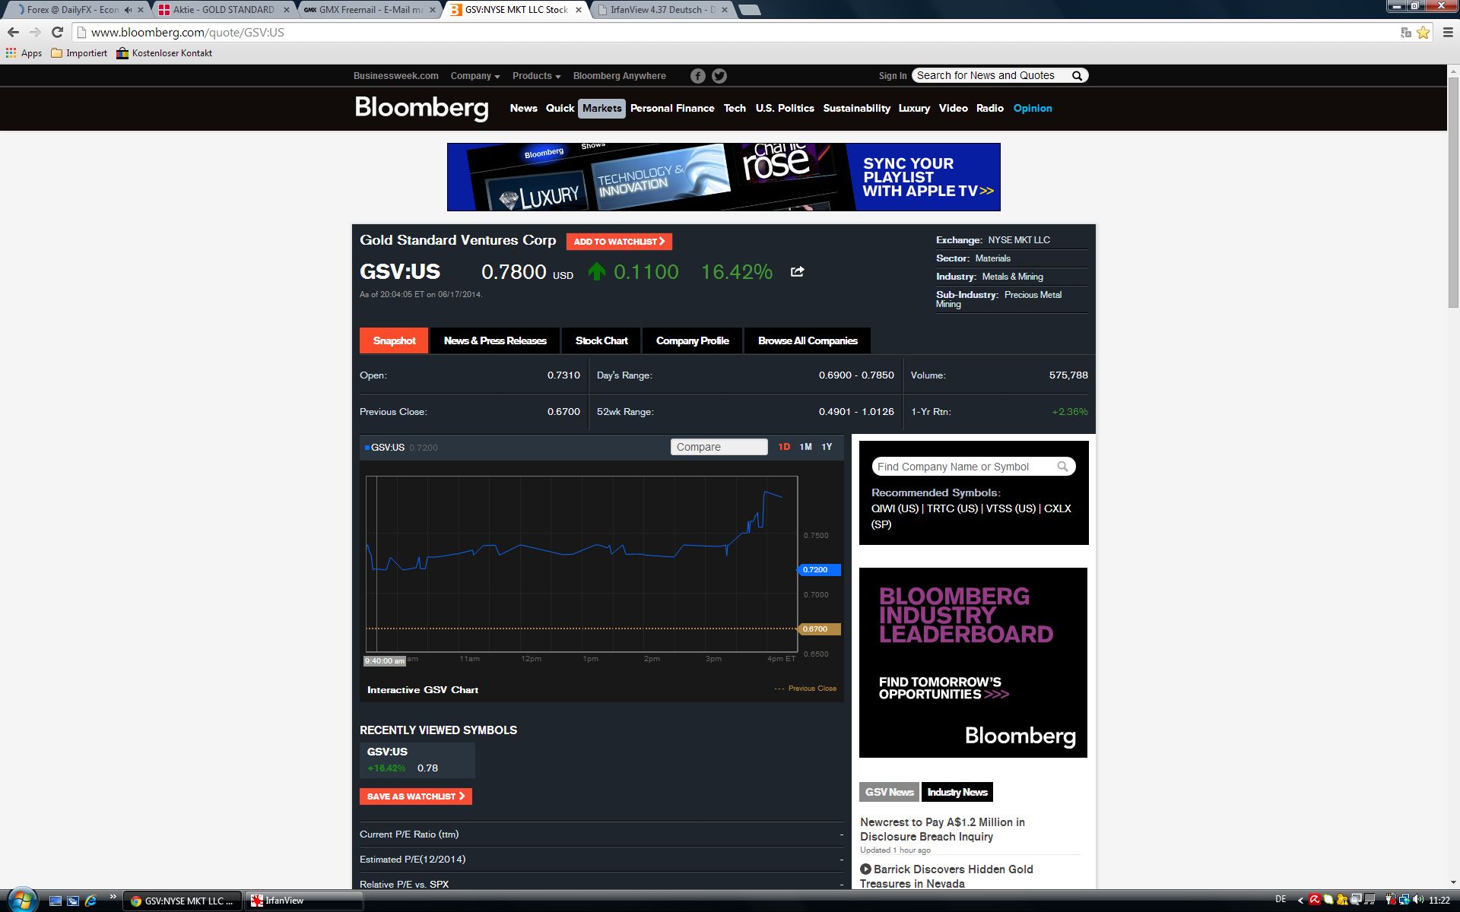
Task: Click the find-symbol magnifier icon
Action: (x=1063, y=467)
